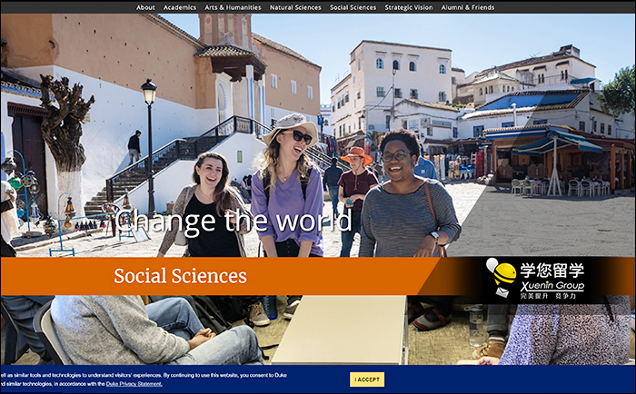This screenshot has width=636, height=394.
Task: Open the Duke Privacy Statement link
Action: tap(134, 384)
